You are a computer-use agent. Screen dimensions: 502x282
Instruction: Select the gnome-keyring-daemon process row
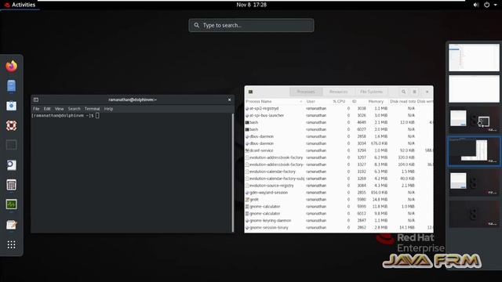click(339, 221)
